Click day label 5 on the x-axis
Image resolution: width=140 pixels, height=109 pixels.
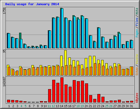(25, 106)
